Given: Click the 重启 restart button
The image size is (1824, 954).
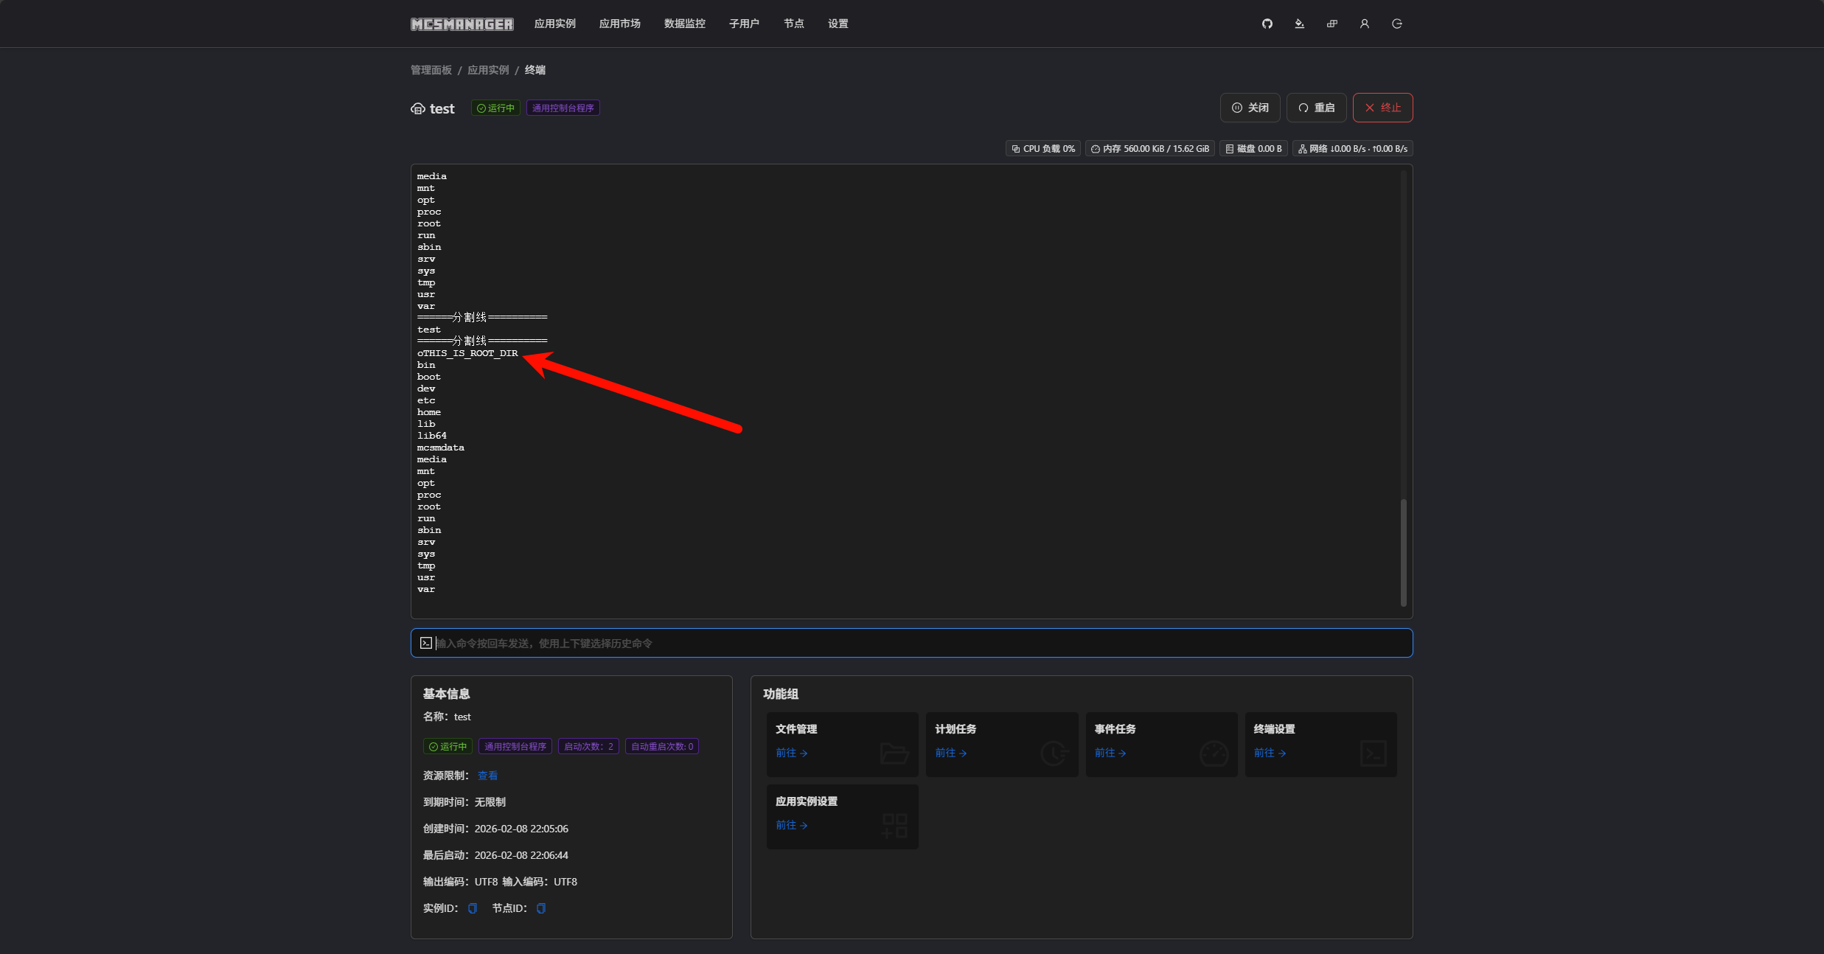Looking at the screenshot, I should (x=1316, y=108).
